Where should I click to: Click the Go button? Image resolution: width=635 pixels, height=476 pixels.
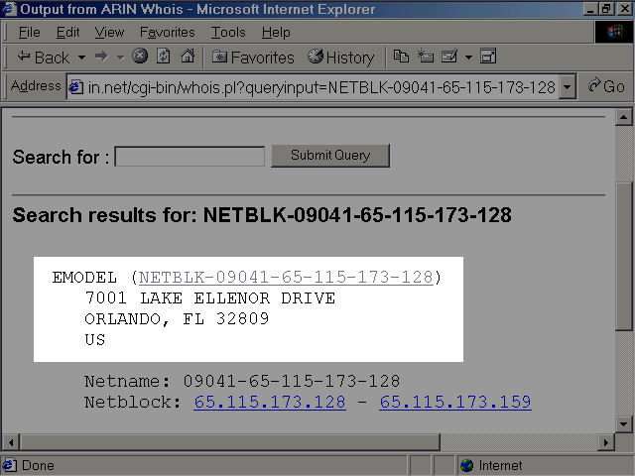coord(606,86)
